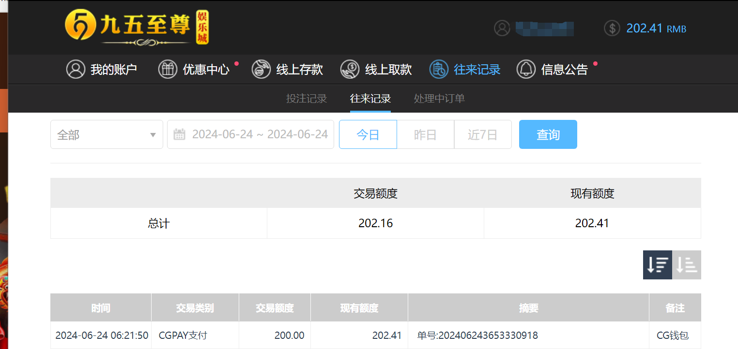Open the 信息公告 announcements bell icon
The image size is (738, 349).
click(x=526, y=69)
